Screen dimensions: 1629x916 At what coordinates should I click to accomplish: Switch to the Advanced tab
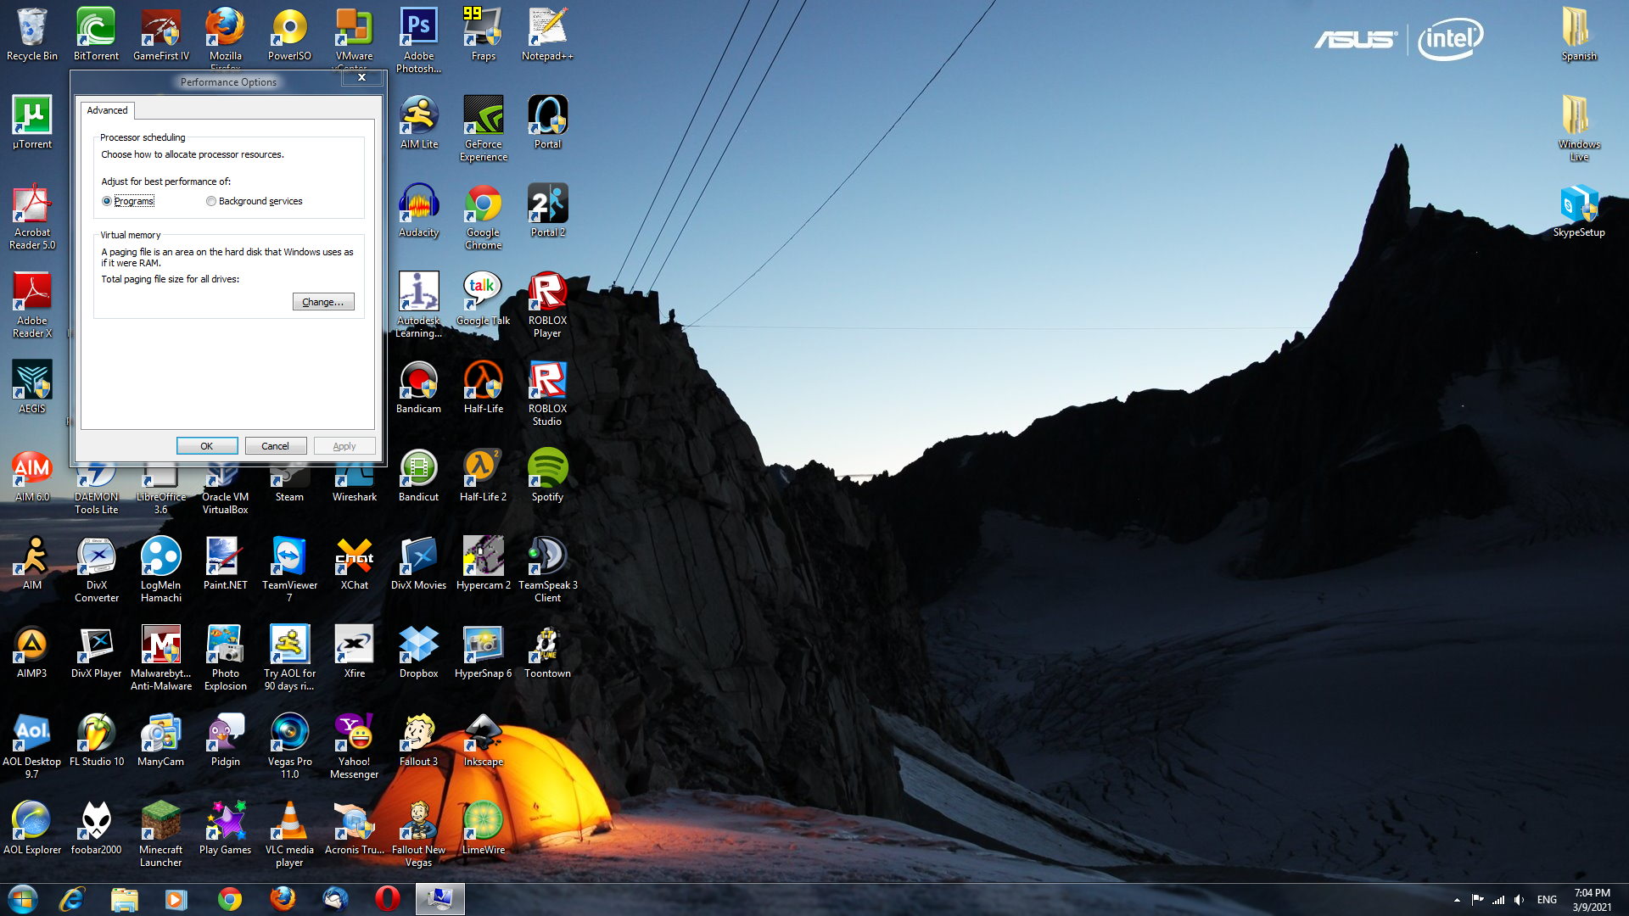(107, 110)
